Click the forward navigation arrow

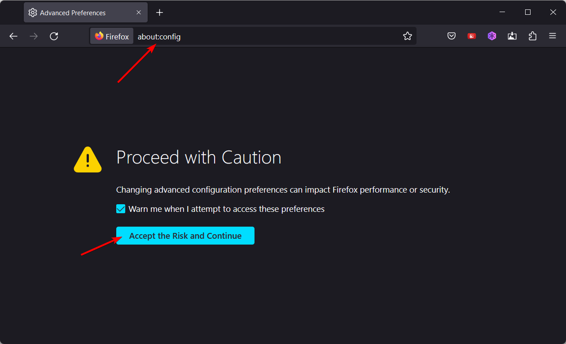pyautogui.click(x=34, y=36)
